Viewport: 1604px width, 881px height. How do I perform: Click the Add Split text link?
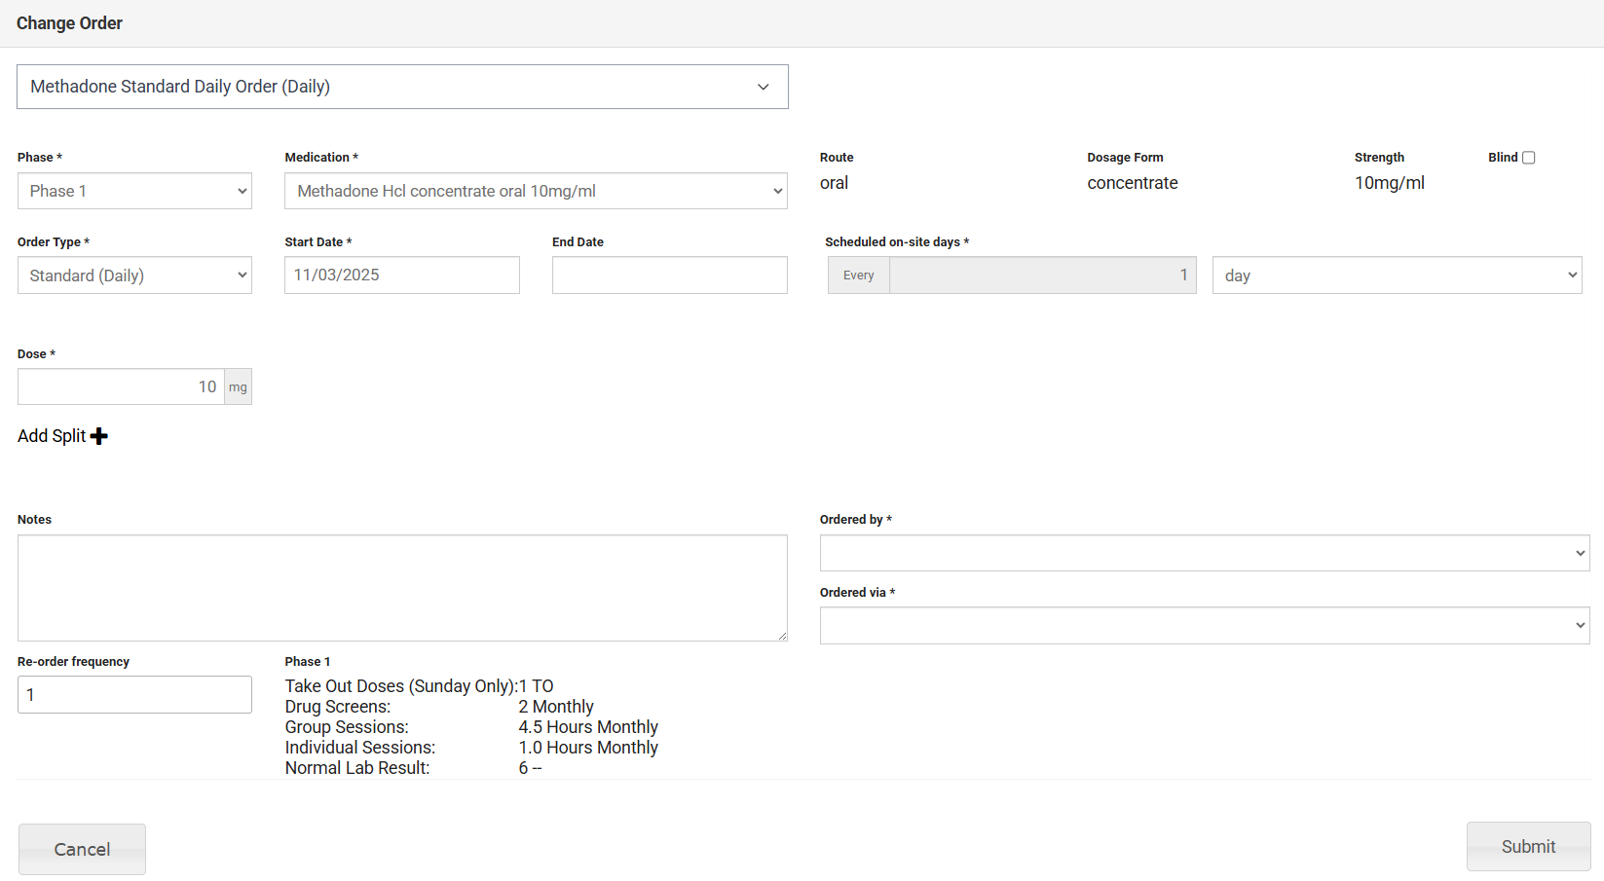tap(52, 436)
